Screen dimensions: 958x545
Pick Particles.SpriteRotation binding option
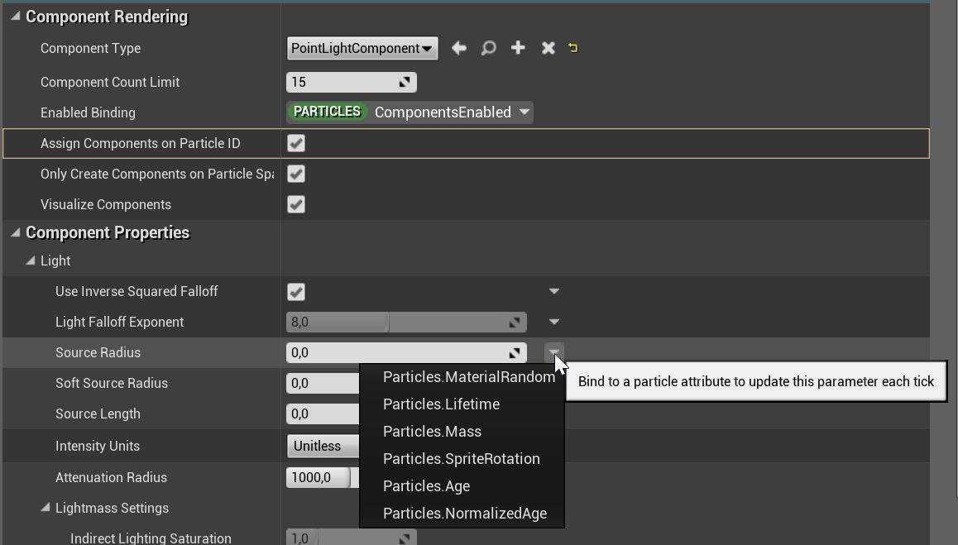click(x=461, y=458)
